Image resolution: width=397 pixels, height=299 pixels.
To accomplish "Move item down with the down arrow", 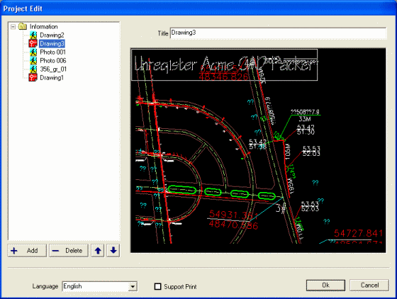I will point(113,250).
